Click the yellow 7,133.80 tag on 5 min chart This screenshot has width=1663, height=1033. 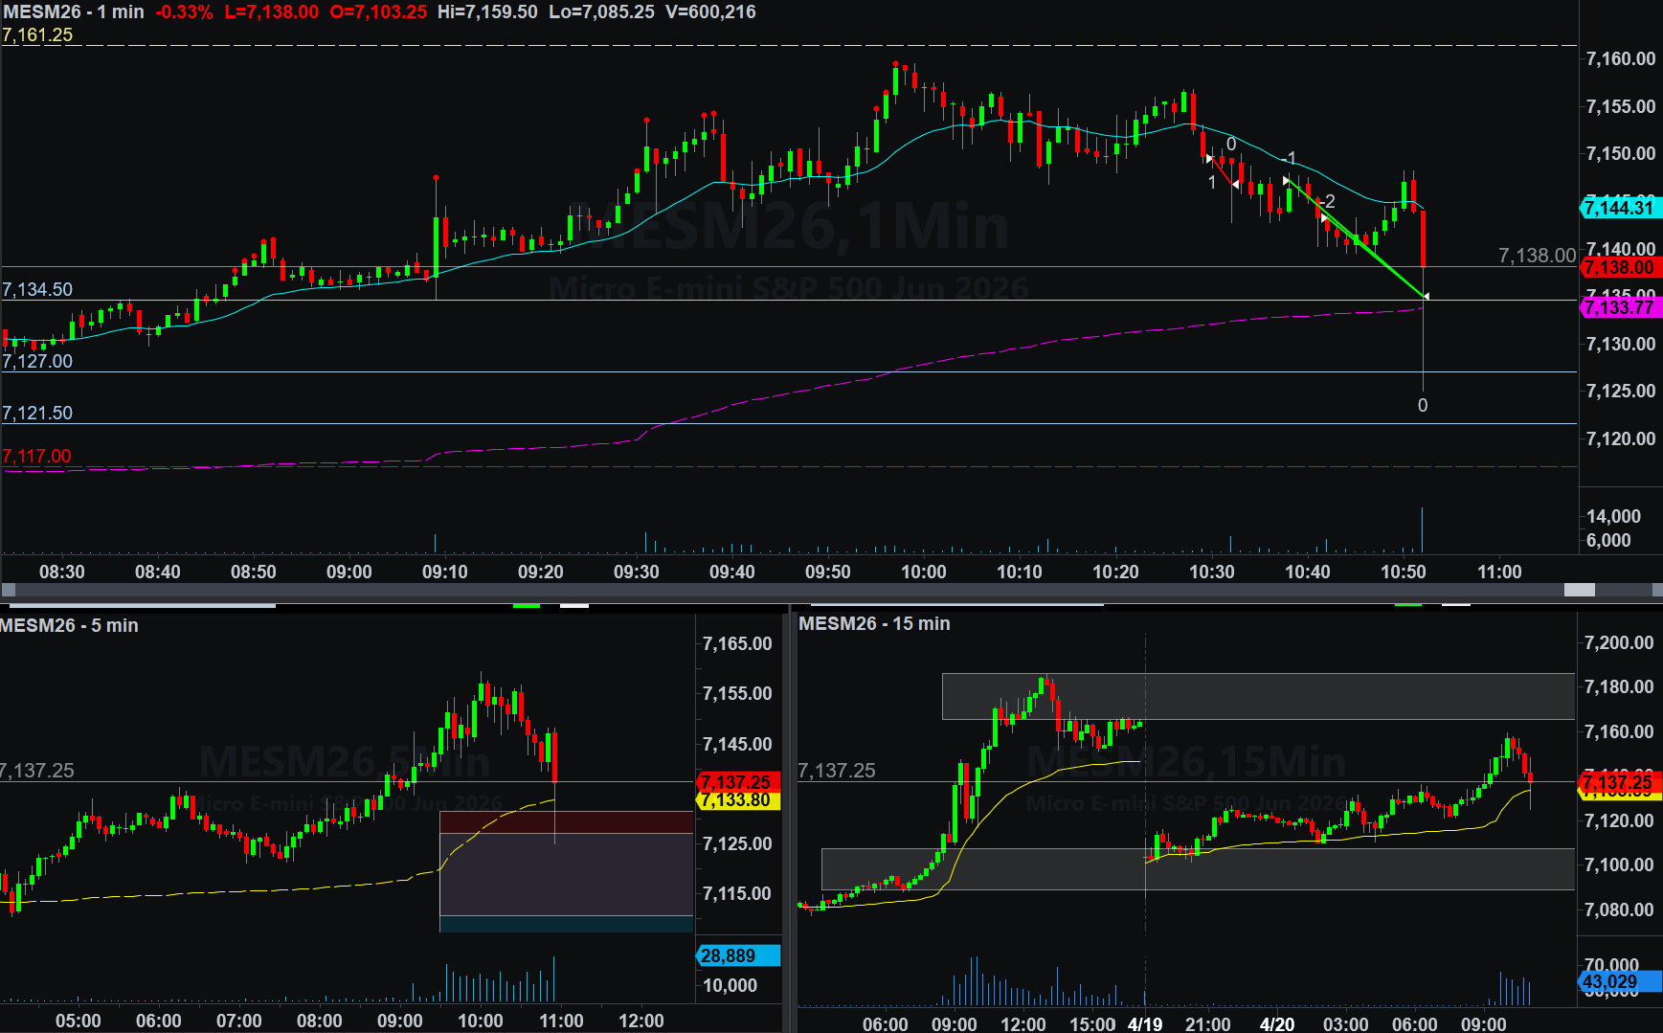point(736,800)
